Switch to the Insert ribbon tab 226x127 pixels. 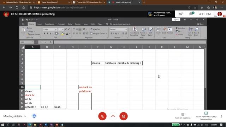39,24
